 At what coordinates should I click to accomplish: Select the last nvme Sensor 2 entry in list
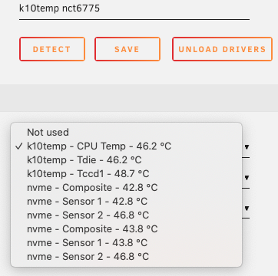126,257
